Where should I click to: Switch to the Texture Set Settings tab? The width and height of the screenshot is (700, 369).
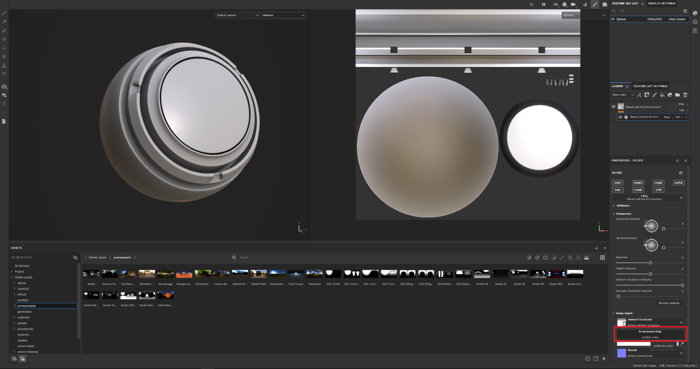point(650,86)
